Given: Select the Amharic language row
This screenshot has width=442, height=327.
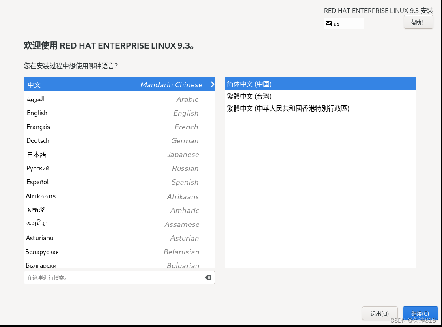Looking at the screenshot, I should click(119, 210).
